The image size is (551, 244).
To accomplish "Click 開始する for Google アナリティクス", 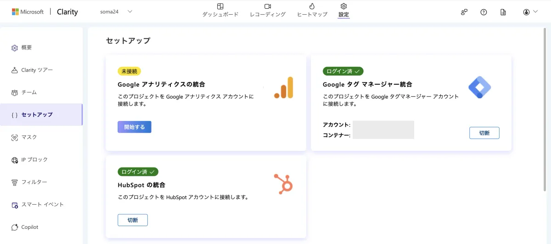I will point(135,127).
